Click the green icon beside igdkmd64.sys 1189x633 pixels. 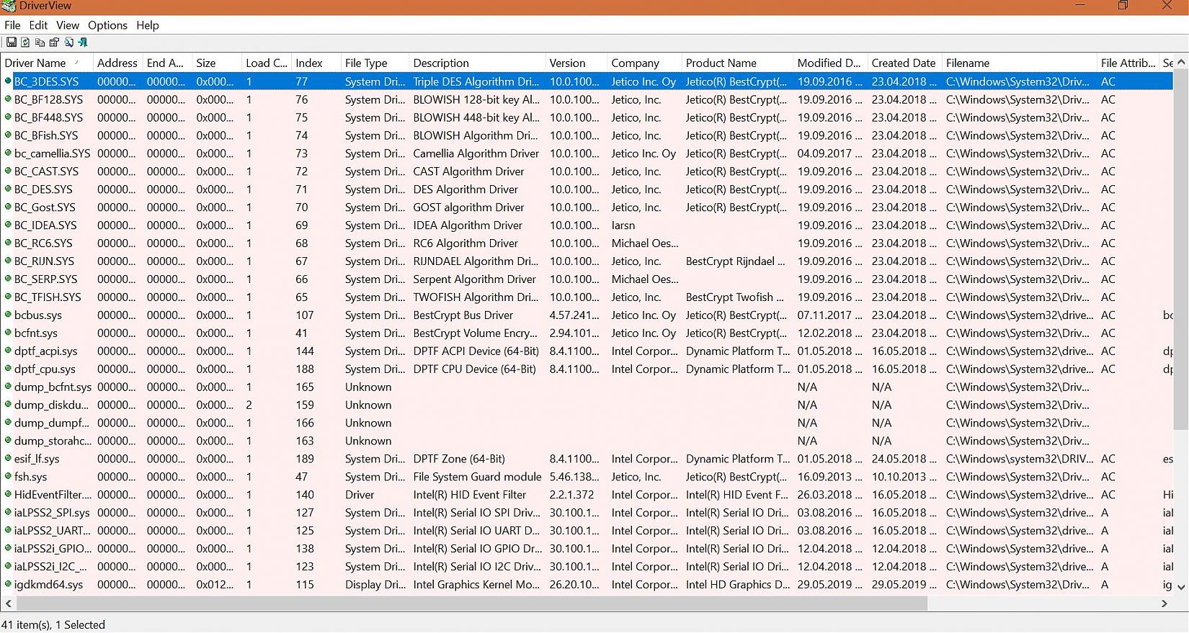pyautogui.click(x=9, y=585)
